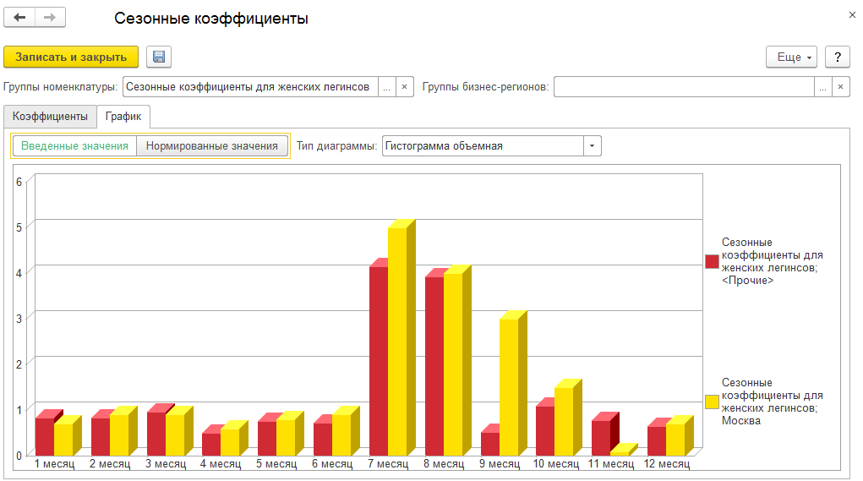This screenshot has width=863, height=481.
Task: Click red Прочие legend swatch
Action: tap(712, 261)
